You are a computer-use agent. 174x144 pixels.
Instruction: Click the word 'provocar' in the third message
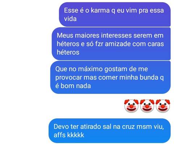69,78
